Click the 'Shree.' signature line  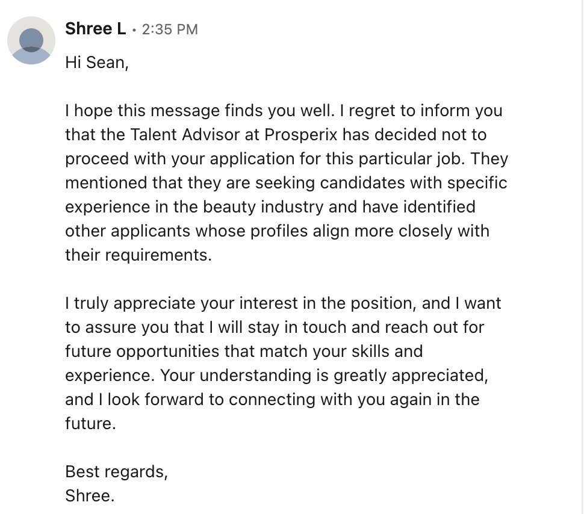point(89,496)
